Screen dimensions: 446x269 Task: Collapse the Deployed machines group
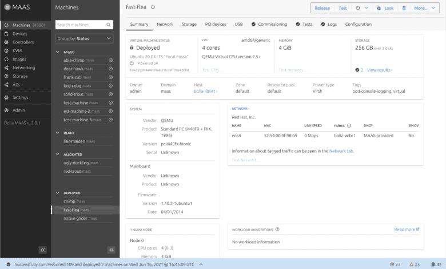[57, 193]
